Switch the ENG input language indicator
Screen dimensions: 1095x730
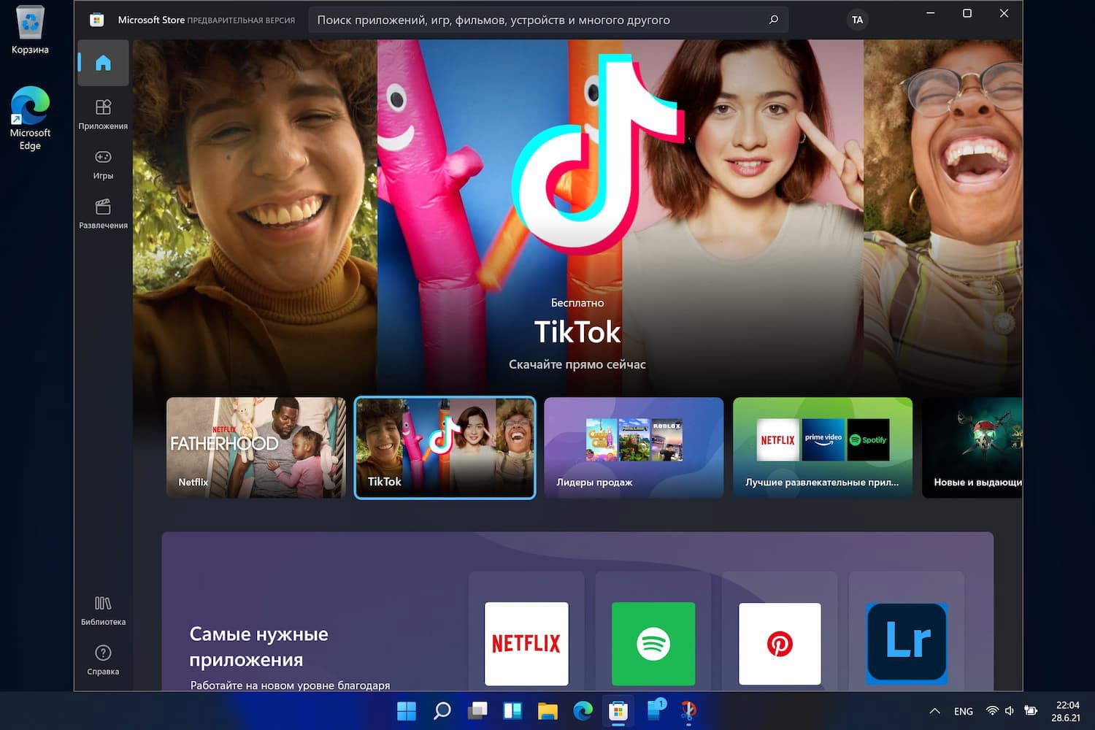pyautogui.click(x=964, y=711)
